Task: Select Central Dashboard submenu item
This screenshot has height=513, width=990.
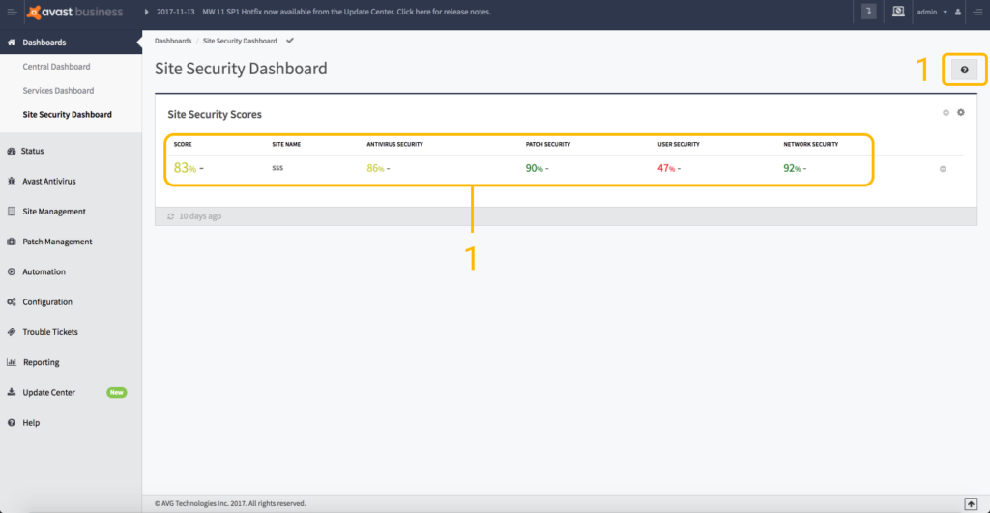Action: pos(56,67)
